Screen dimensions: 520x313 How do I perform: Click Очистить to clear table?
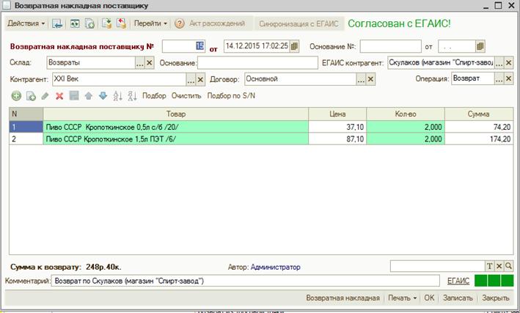point(186,96)
